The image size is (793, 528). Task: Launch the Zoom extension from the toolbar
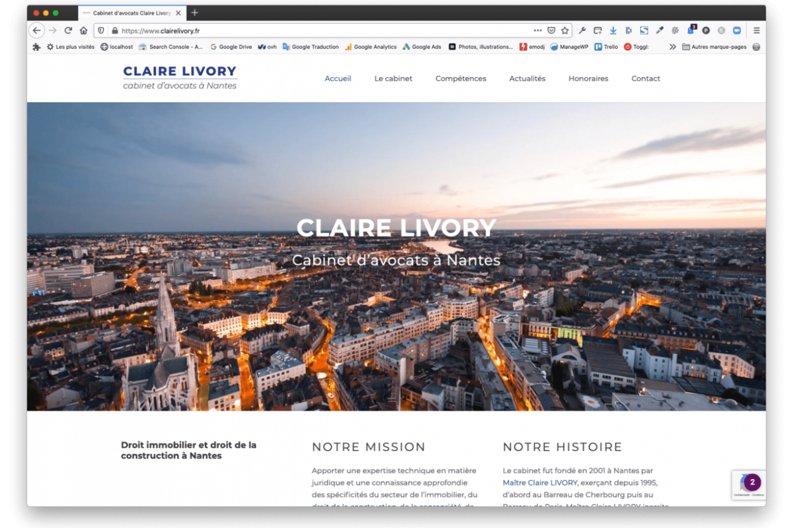pyautogui.click(x=736, y=30)
